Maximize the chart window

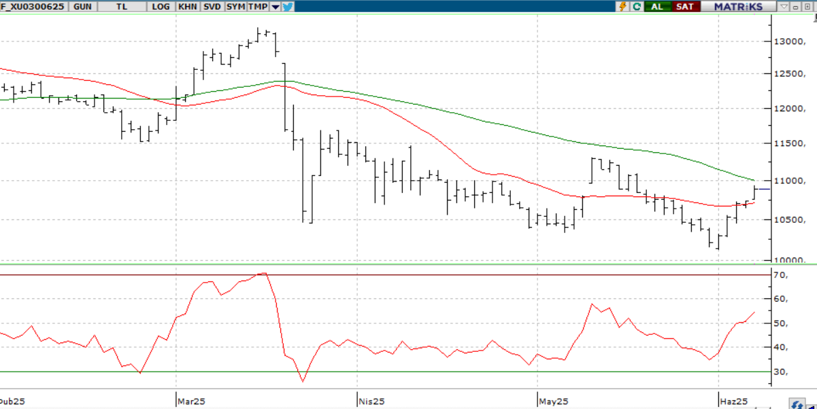pos(807,6)
